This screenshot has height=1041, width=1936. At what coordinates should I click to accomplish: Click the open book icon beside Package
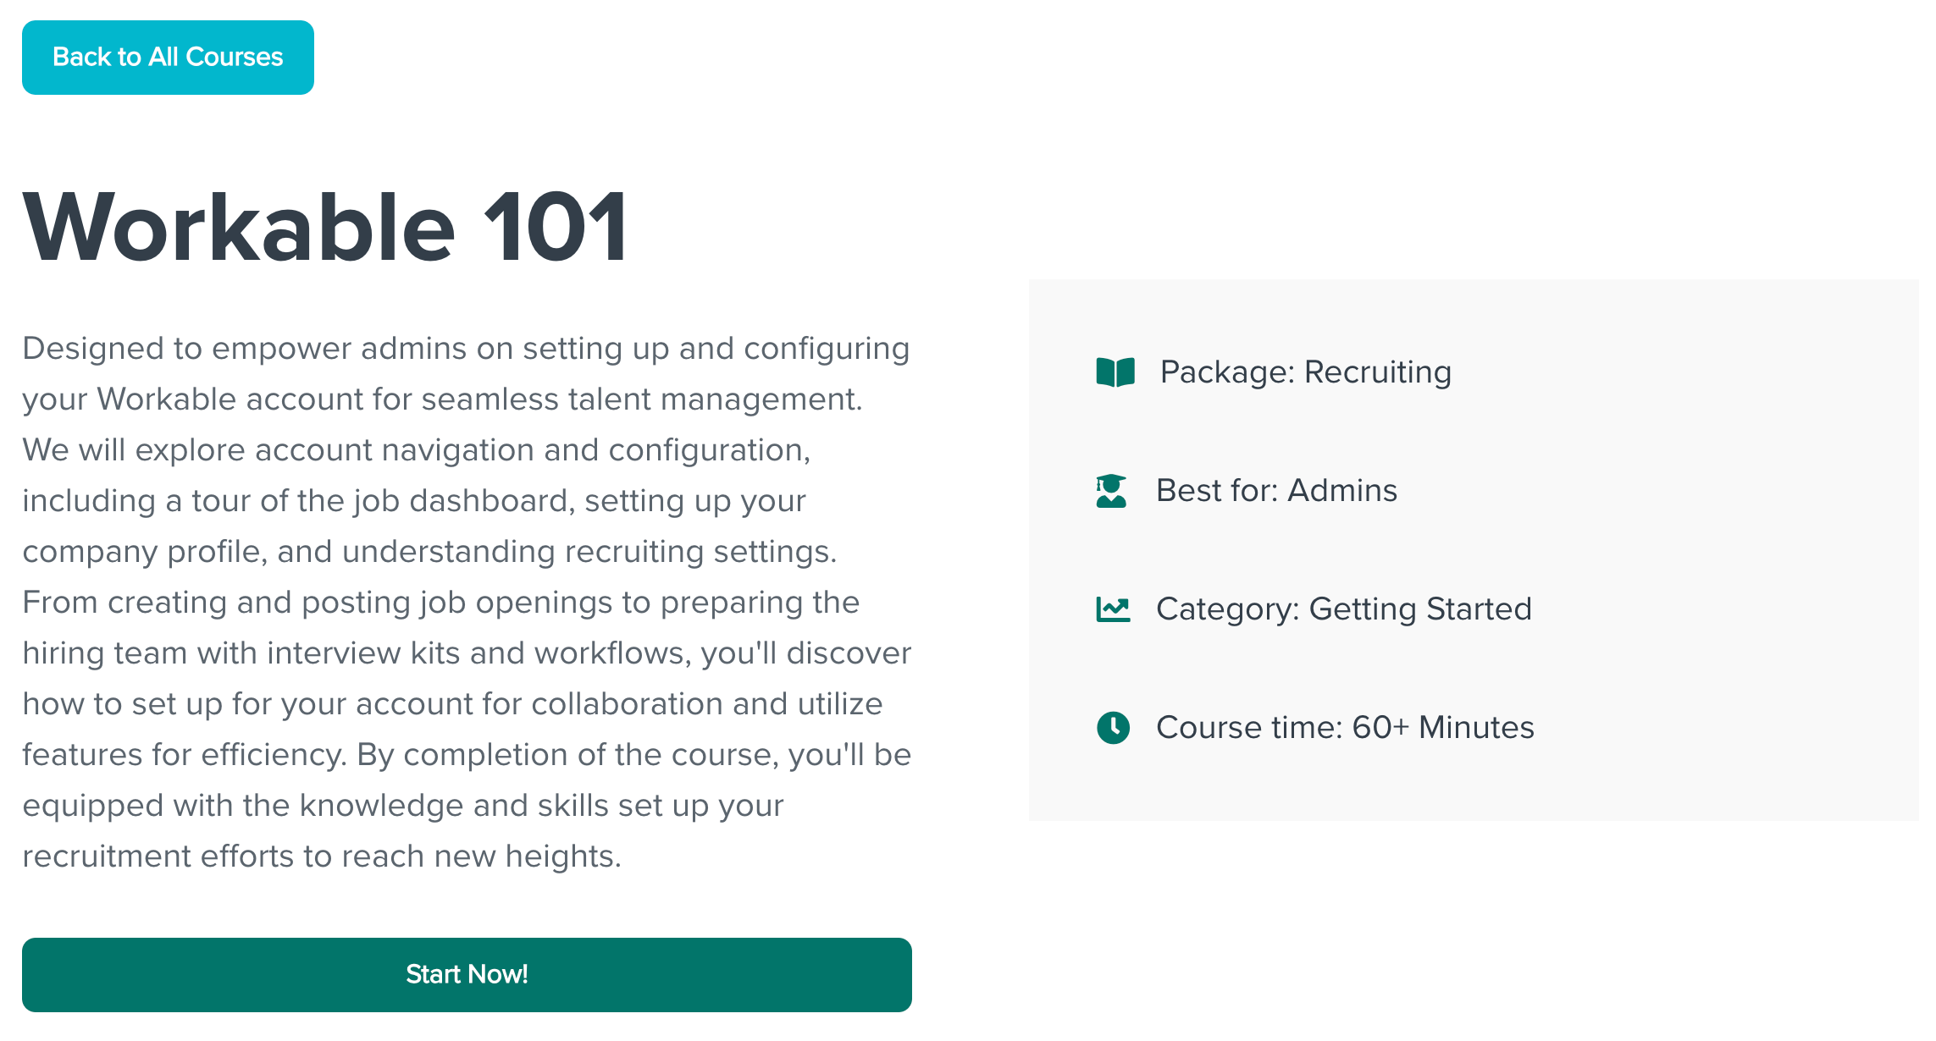tap(1115, 372)
